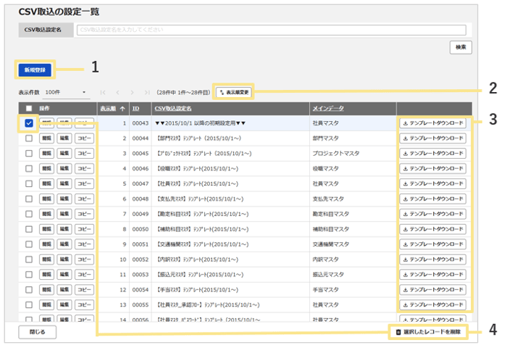Select the checkbox for ID 00046 row
The width and height of the screenshot is (507, 345).
pos(29,169)
